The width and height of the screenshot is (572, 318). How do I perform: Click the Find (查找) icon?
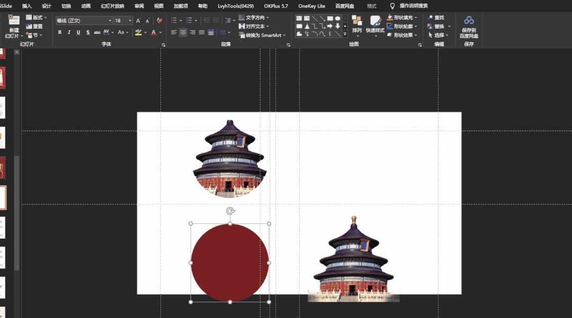click(437, 17)
